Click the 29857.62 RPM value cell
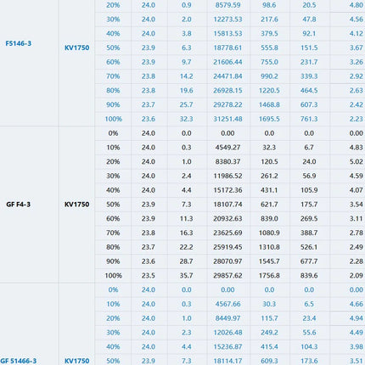365x365 pixels. [x=227, y=276]
